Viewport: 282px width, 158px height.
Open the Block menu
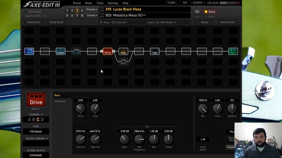point(89,3)
